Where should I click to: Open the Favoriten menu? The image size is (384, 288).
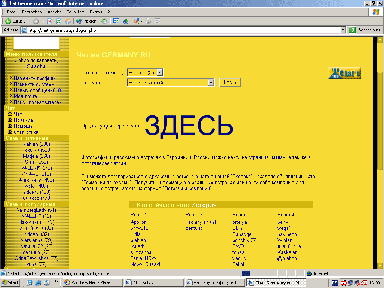75,12
